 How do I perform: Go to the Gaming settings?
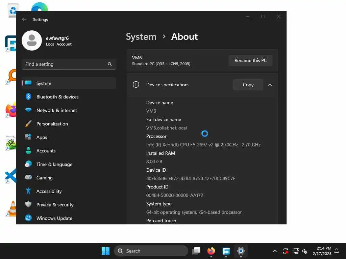69,177
